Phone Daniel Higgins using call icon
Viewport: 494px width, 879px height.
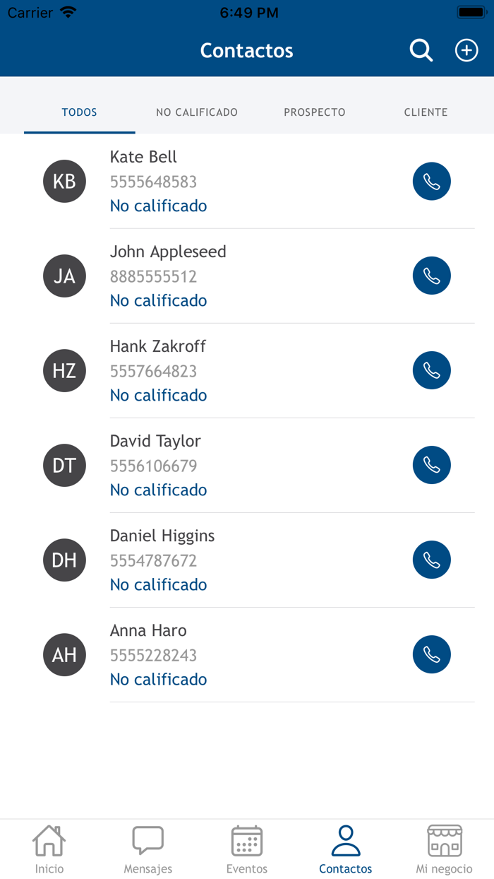click(x=431, y=560)
